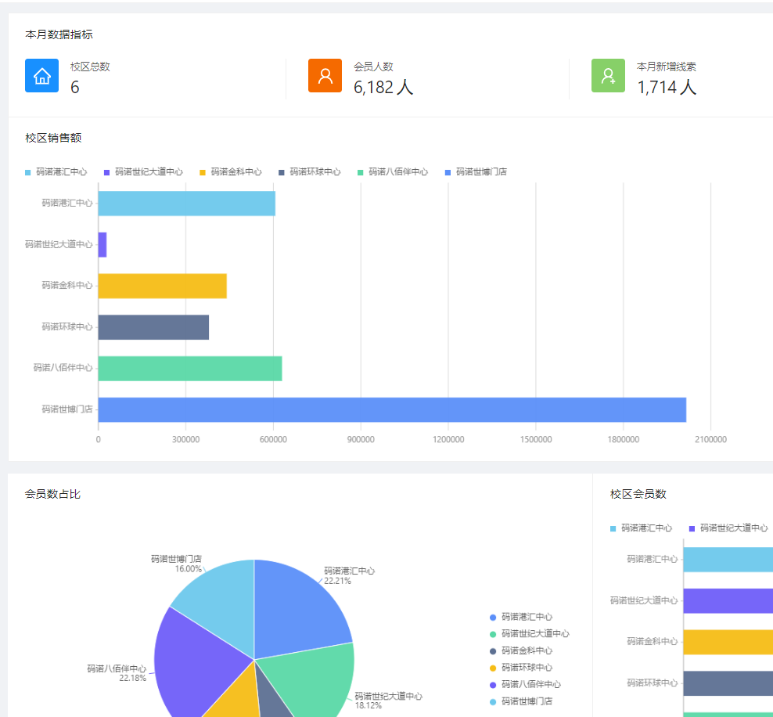Screen dimensions: 773x717
Task: Toggle 码诺港汇中心 in the 校区会员数 legend
Action: coord(641,528)
